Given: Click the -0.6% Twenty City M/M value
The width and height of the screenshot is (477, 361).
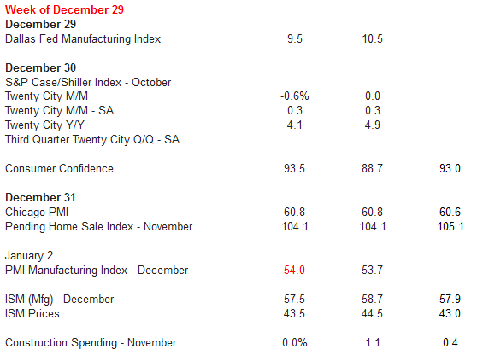Looking at the screenshot, I should coord(294,96).
